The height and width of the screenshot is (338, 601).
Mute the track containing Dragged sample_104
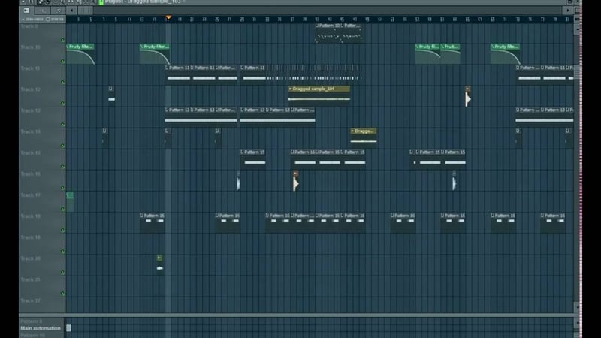click(x=63, y=103)
